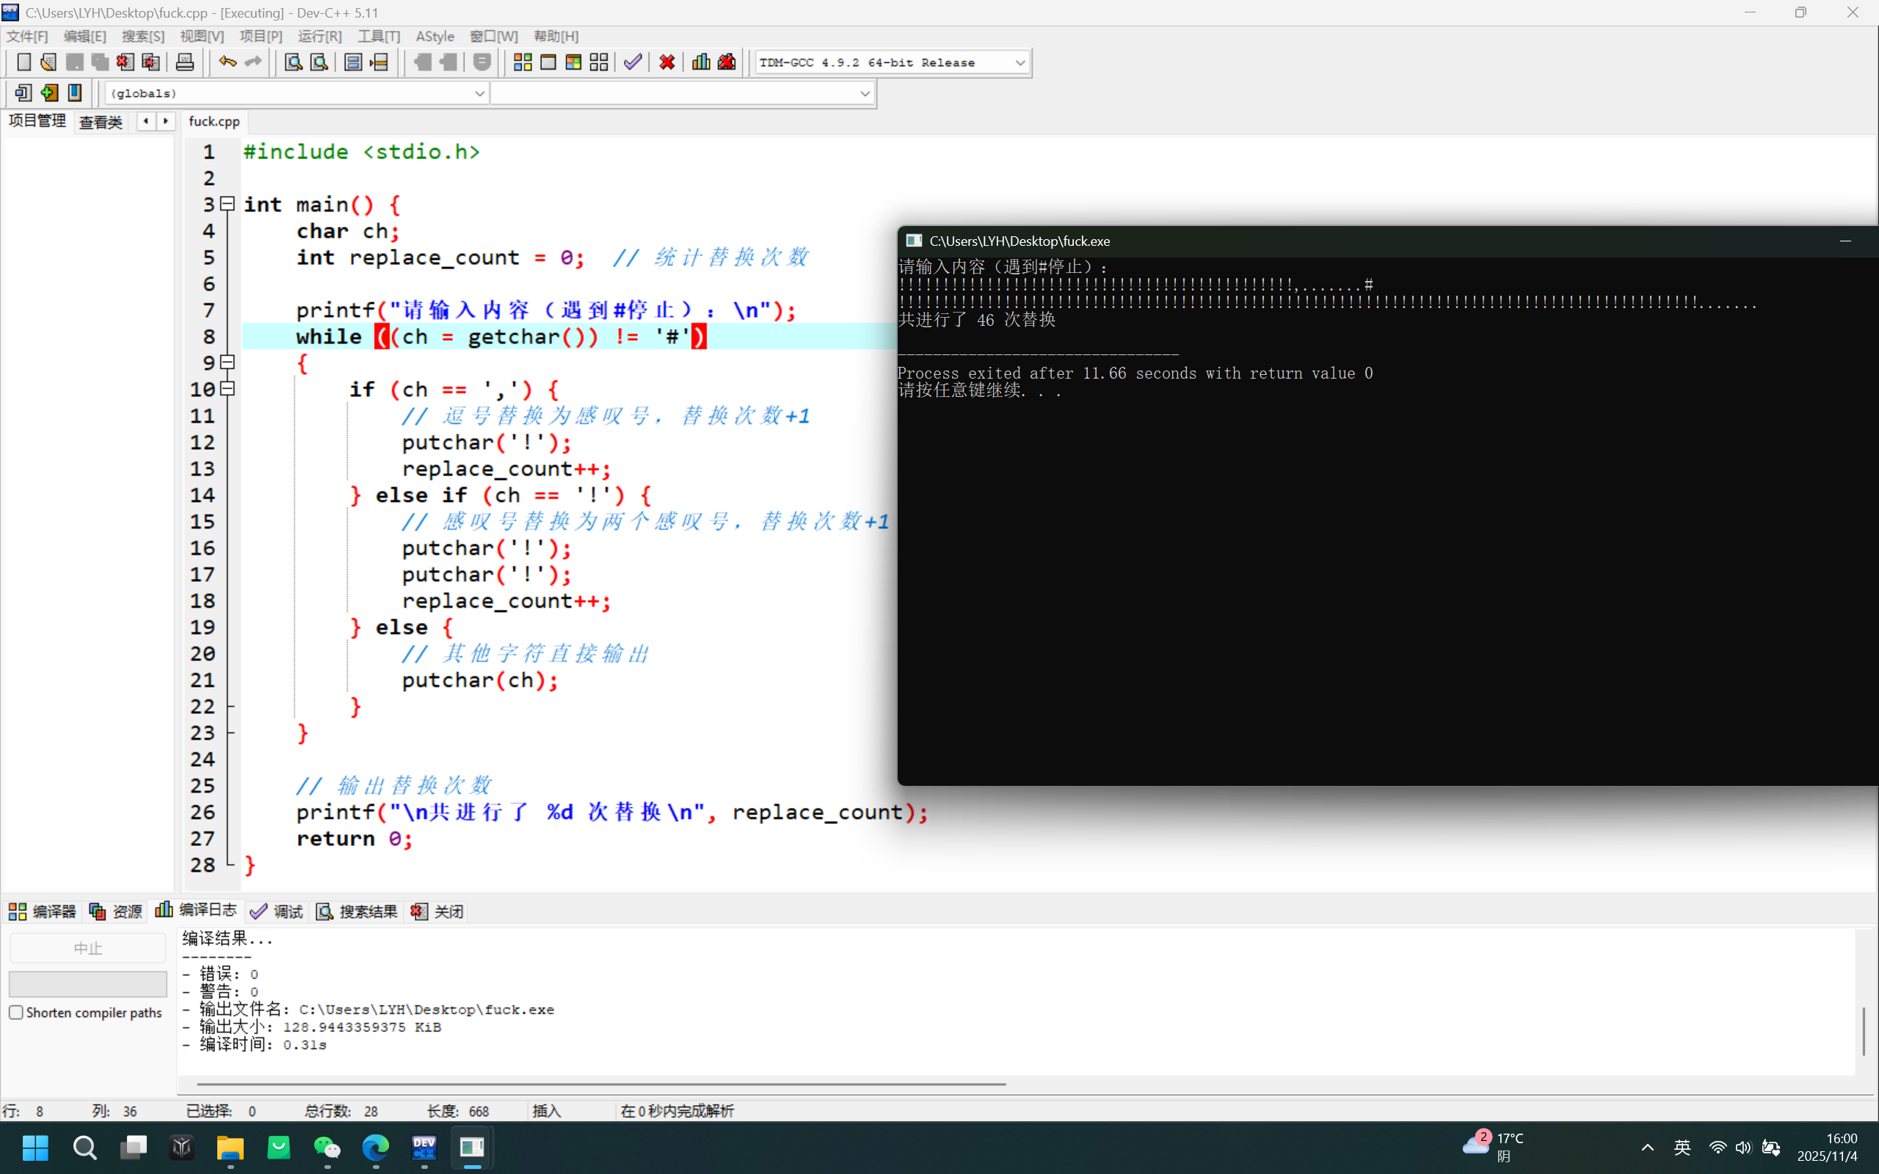Click the compile log vertical scrollbar
Screen dimensions: 1879x1174
1863,1031
